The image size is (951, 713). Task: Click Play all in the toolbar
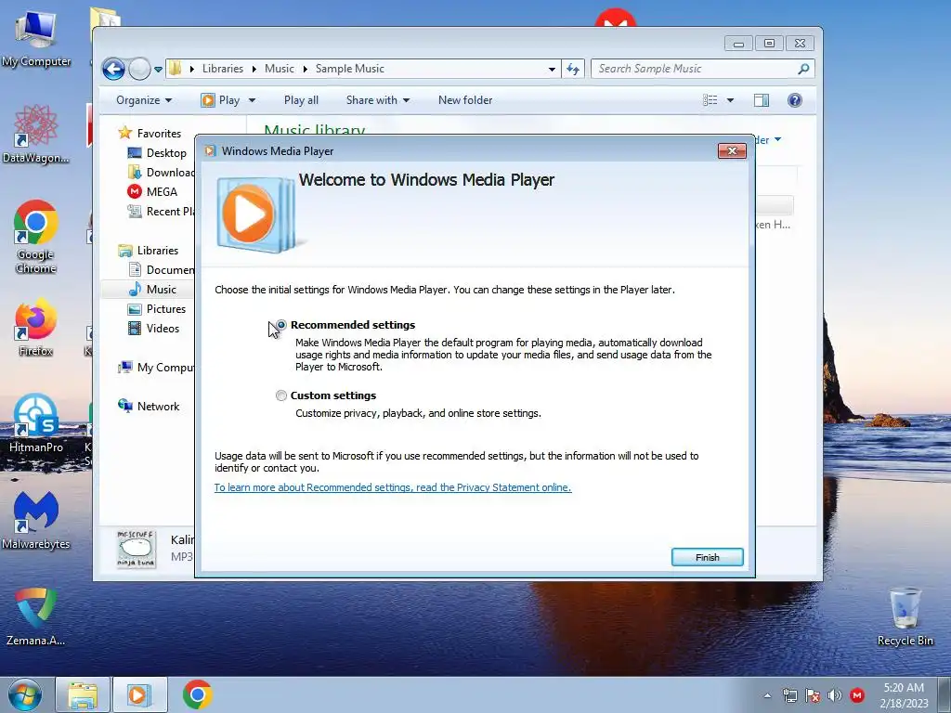point(301,100)
